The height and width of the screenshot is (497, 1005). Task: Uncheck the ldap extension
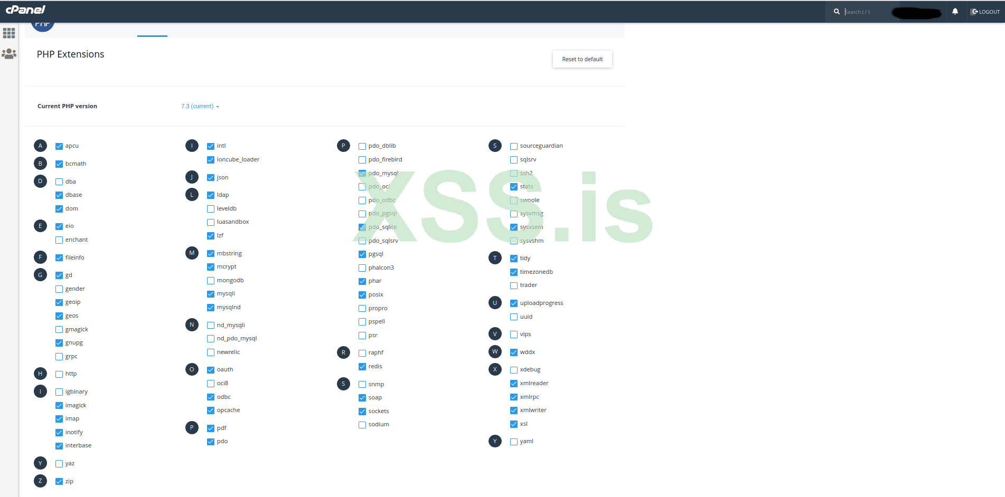211,195
